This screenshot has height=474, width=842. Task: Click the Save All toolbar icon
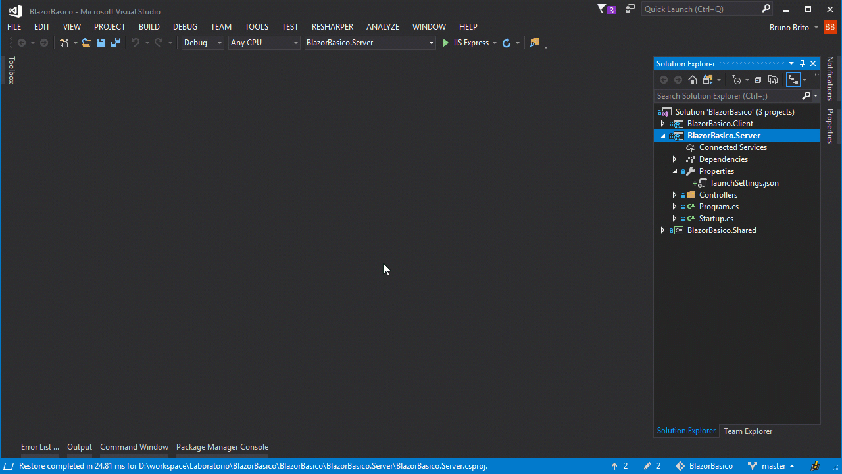(116, 43)
